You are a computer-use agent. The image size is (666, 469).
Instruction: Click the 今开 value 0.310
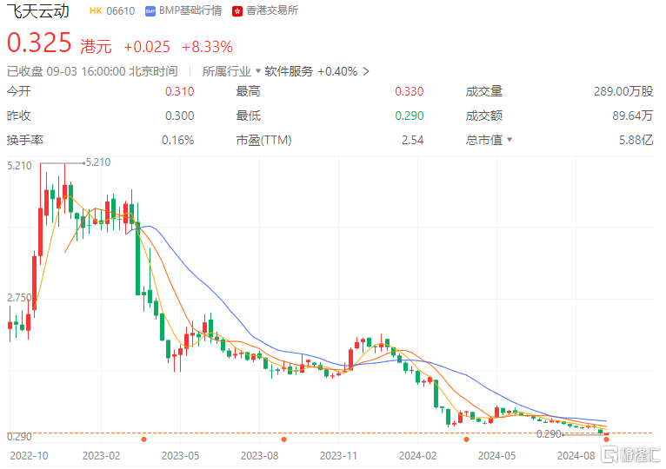coord(180,91)
